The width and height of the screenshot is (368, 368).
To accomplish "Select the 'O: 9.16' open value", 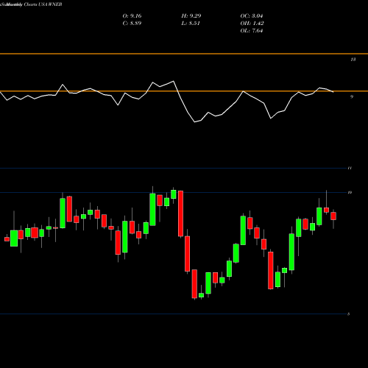I will point(132,16).
